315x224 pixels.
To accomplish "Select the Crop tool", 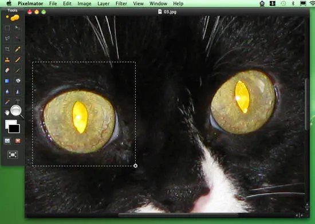I will [x=7, y=49].
